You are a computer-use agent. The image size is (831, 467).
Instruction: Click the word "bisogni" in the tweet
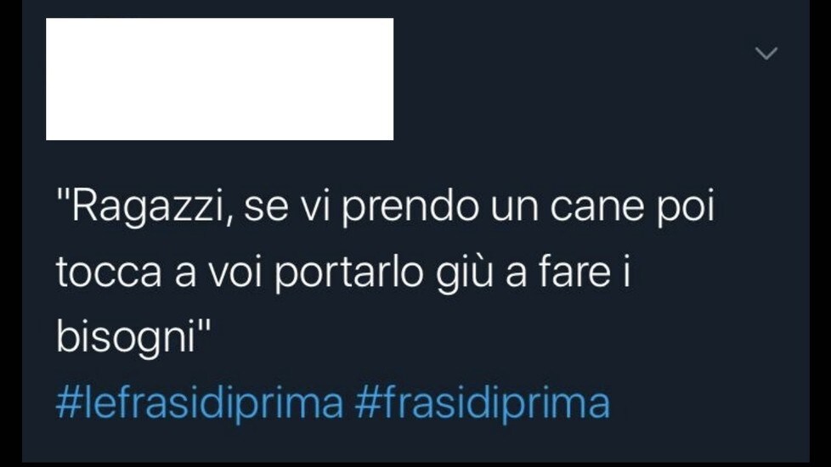[126, 337]
